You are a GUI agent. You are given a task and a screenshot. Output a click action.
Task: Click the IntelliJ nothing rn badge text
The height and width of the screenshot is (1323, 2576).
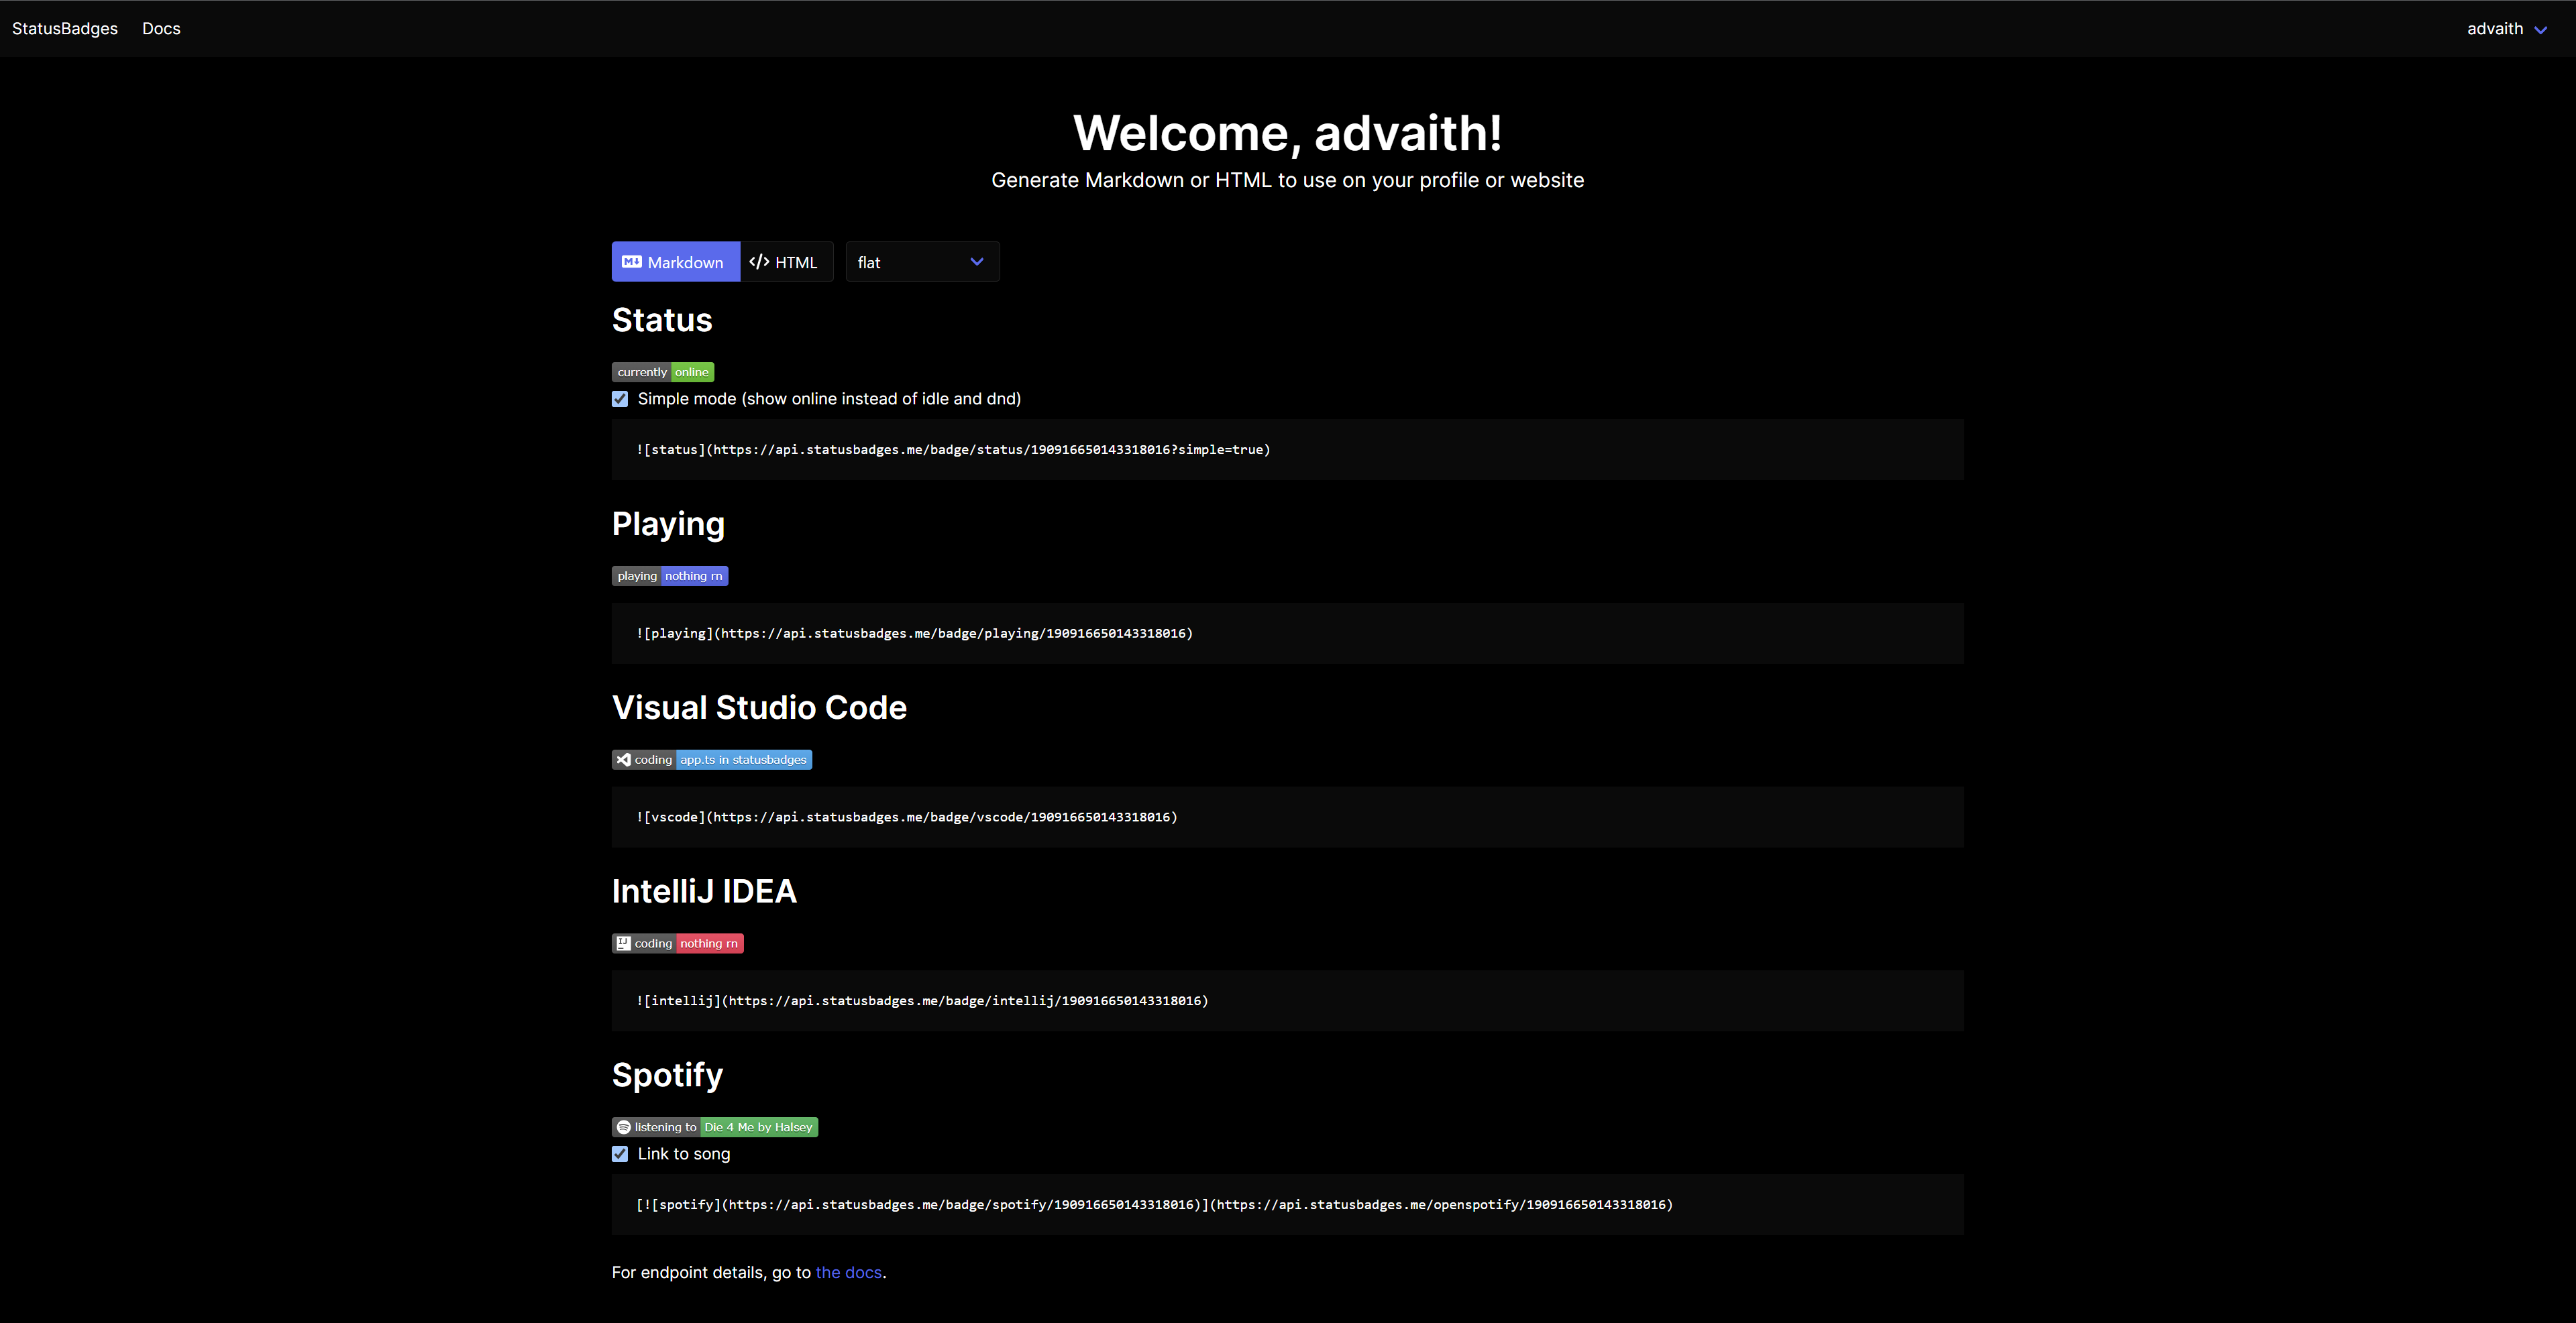(x=709, y=943)
